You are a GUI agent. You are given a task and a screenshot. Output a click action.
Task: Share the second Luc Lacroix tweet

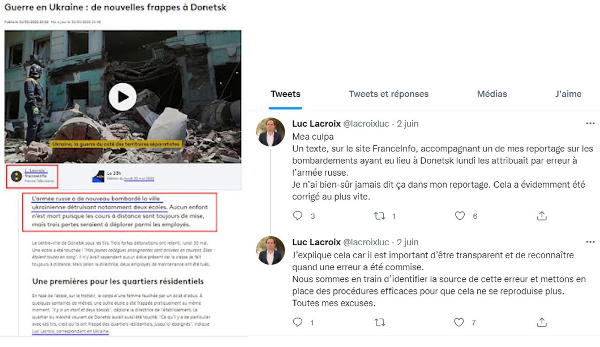(x=542, y=323)
